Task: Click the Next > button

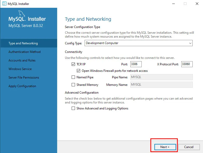Action: 165,147
